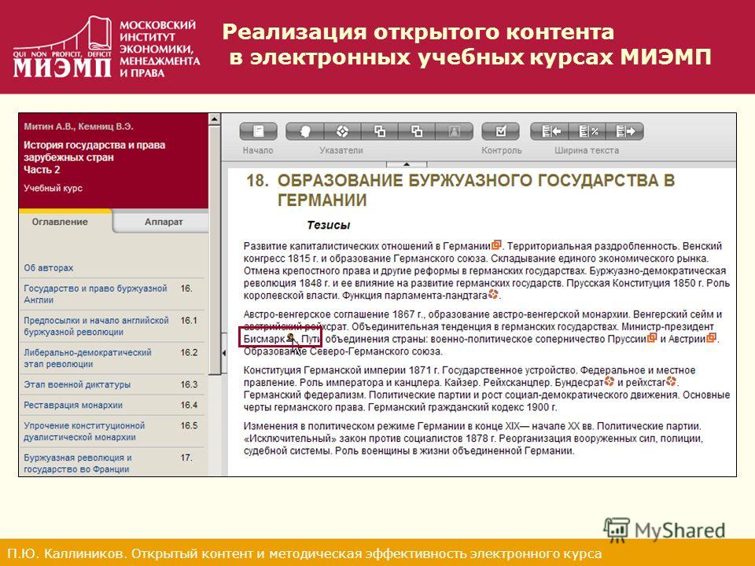Screen dimensions: 755x566
Task: Click the Учебный курс label
Action: 53,188
